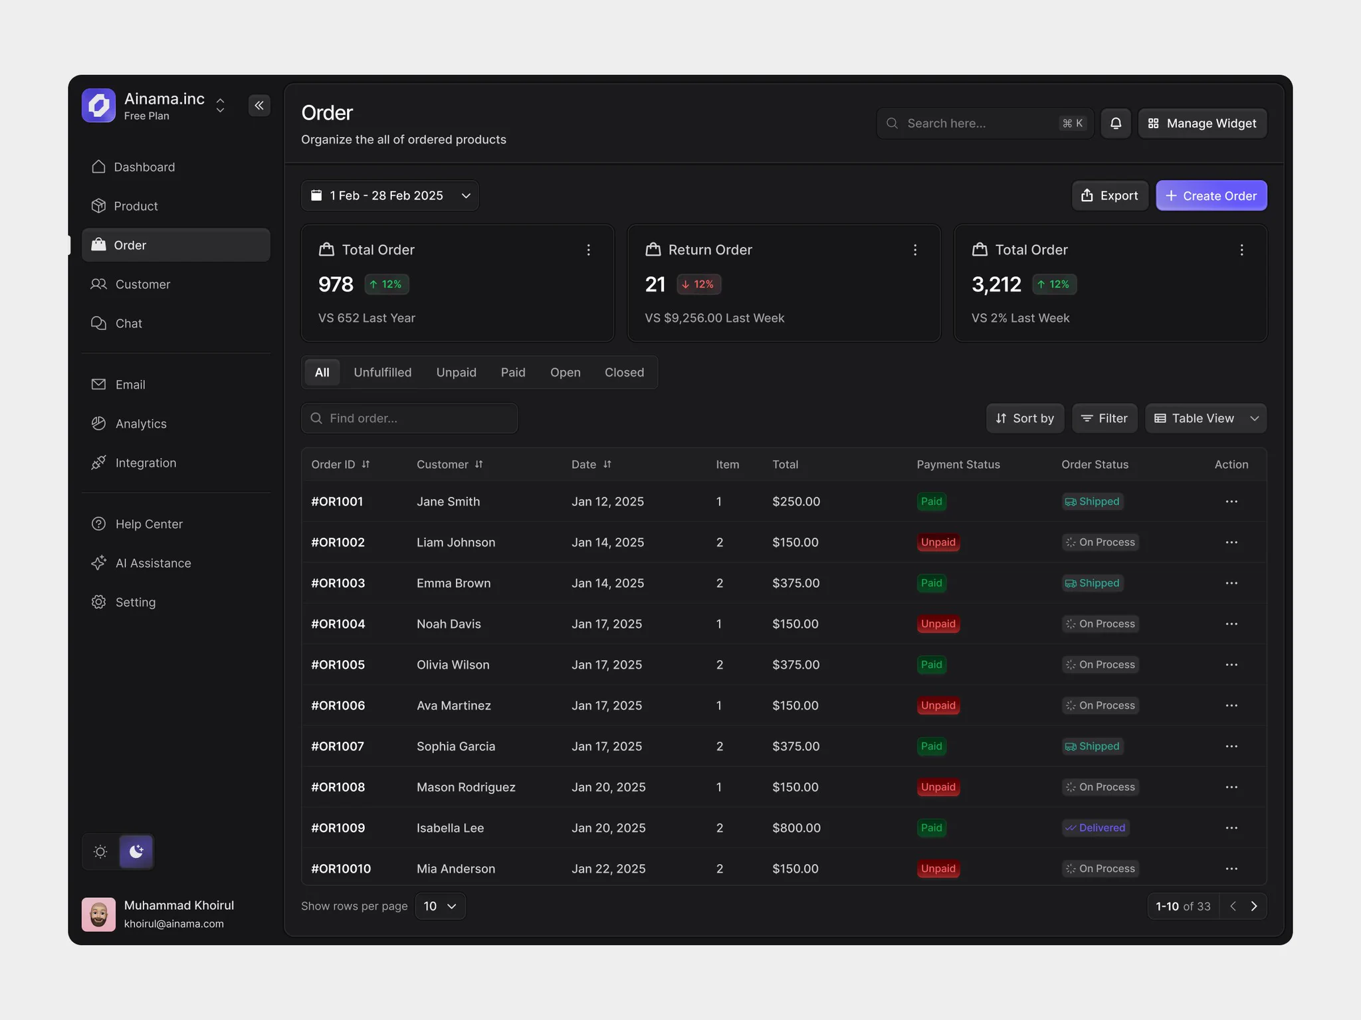1361x1020 pixels.
Task: Open options menu on Total Order 978 card
Action: pos(588,250)
